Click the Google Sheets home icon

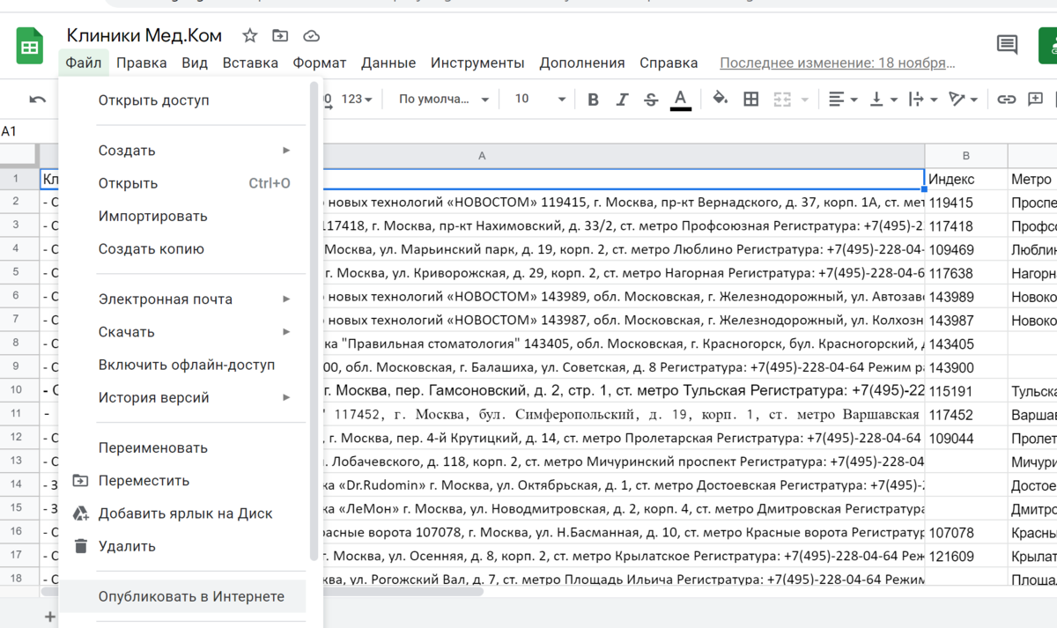[30, 46]
